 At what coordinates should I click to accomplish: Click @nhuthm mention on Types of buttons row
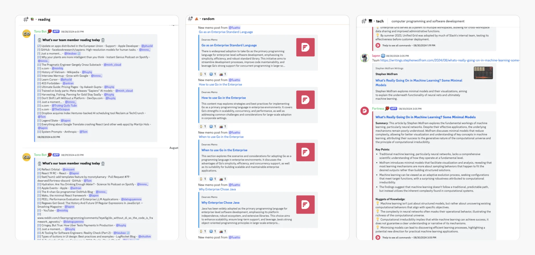pyautogui.click(x=145, y=237)
